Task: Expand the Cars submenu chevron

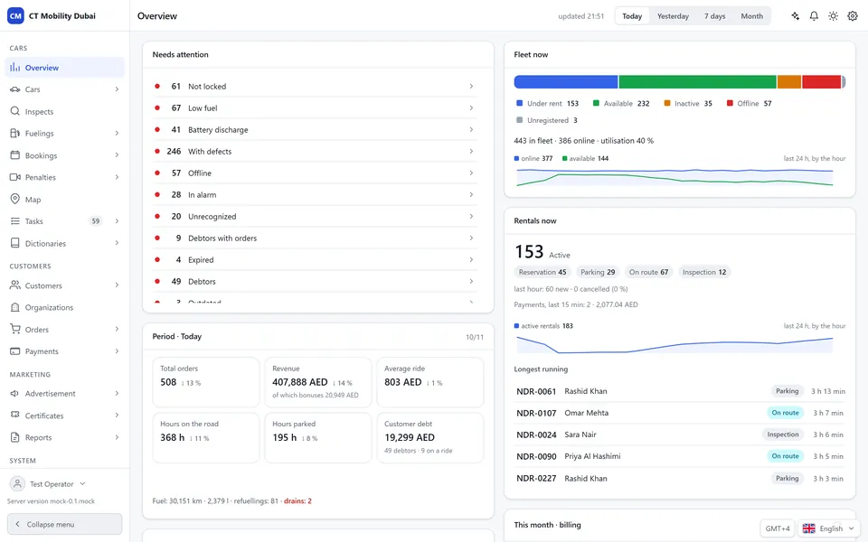Action: coord(117,89)
